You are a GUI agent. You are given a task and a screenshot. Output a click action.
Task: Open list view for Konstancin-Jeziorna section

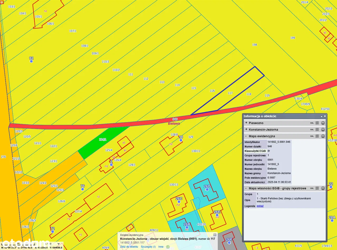point(317,130)
